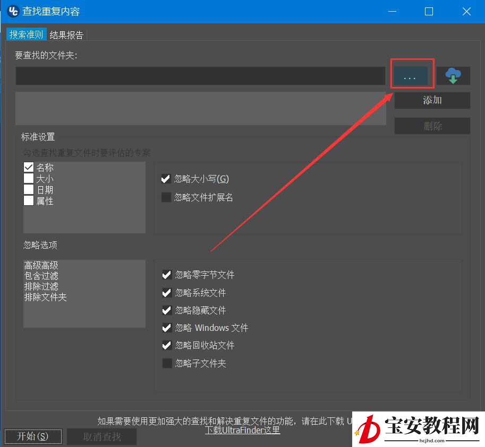The height and width of the screenshot is (447, 485).
Task: Click the folder path input field
Action: pyautogui.click(x=200, y=76)
